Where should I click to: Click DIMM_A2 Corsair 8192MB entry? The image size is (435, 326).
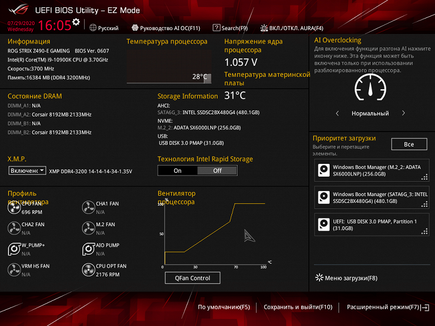tap(50, 114)
